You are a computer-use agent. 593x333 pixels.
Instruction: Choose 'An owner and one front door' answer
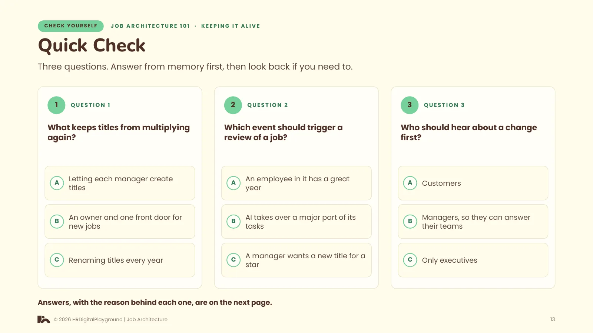[120, 222]
